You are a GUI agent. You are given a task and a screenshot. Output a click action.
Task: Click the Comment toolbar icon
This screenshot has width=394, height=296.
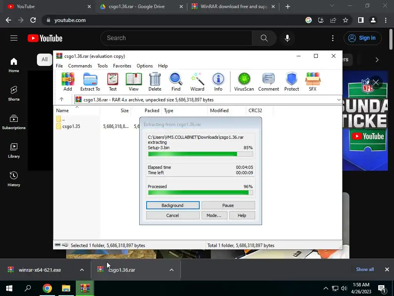269,82
